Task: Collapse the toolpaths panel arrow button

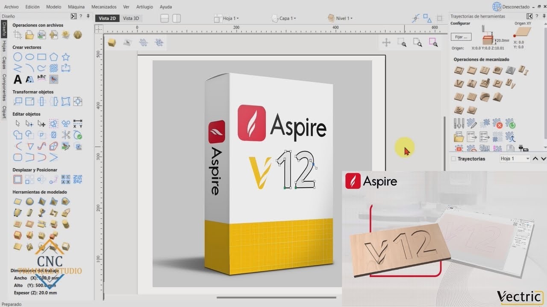Action: tap(530, 16)
